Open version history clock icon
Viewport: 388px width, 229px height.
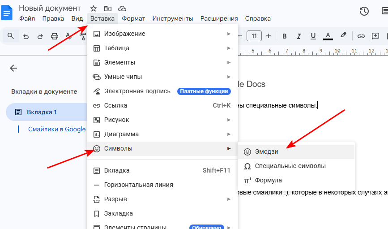pyautogui.click(x=364, y=11)
